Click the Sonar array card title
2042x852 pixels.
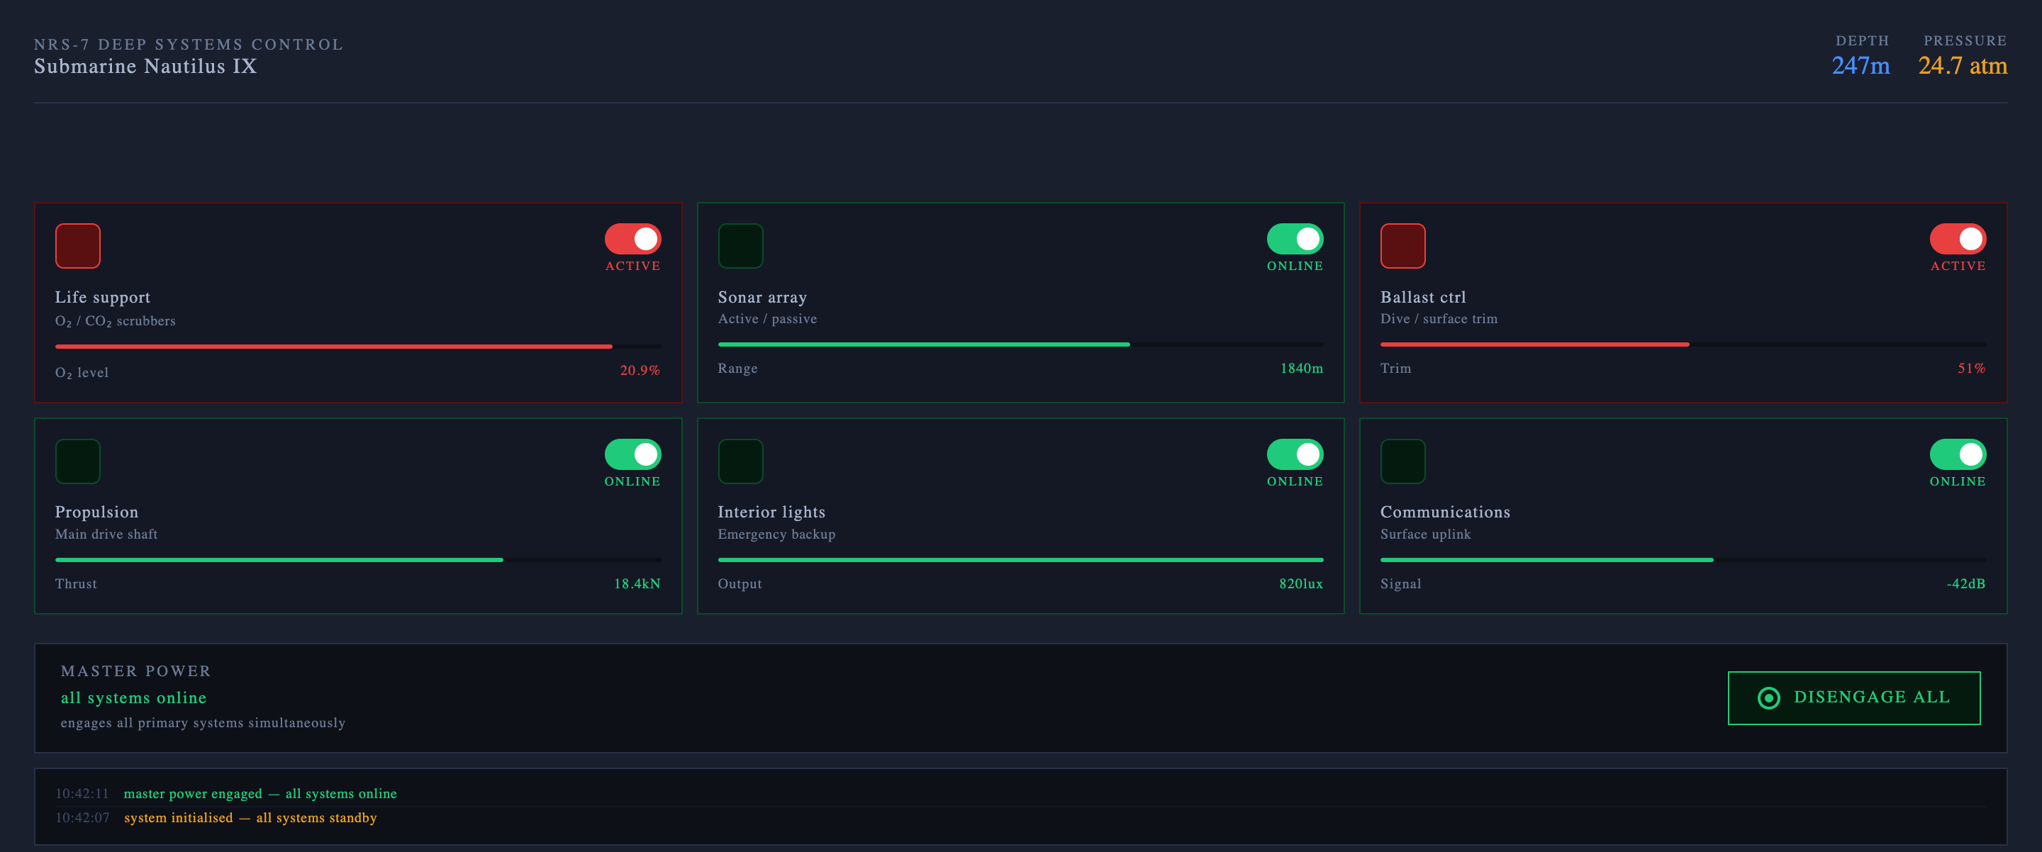click(761, 297)
